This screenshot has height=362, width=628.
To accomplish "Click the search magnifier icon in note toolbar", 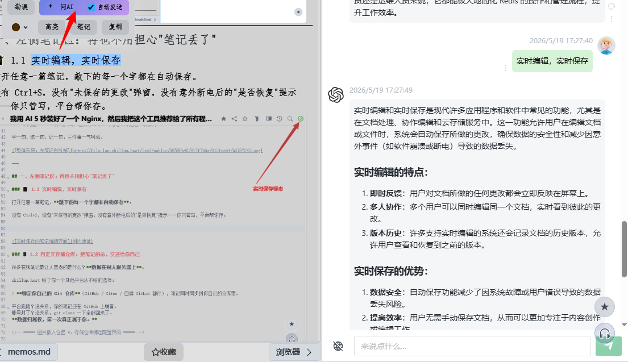I will 290,119.
